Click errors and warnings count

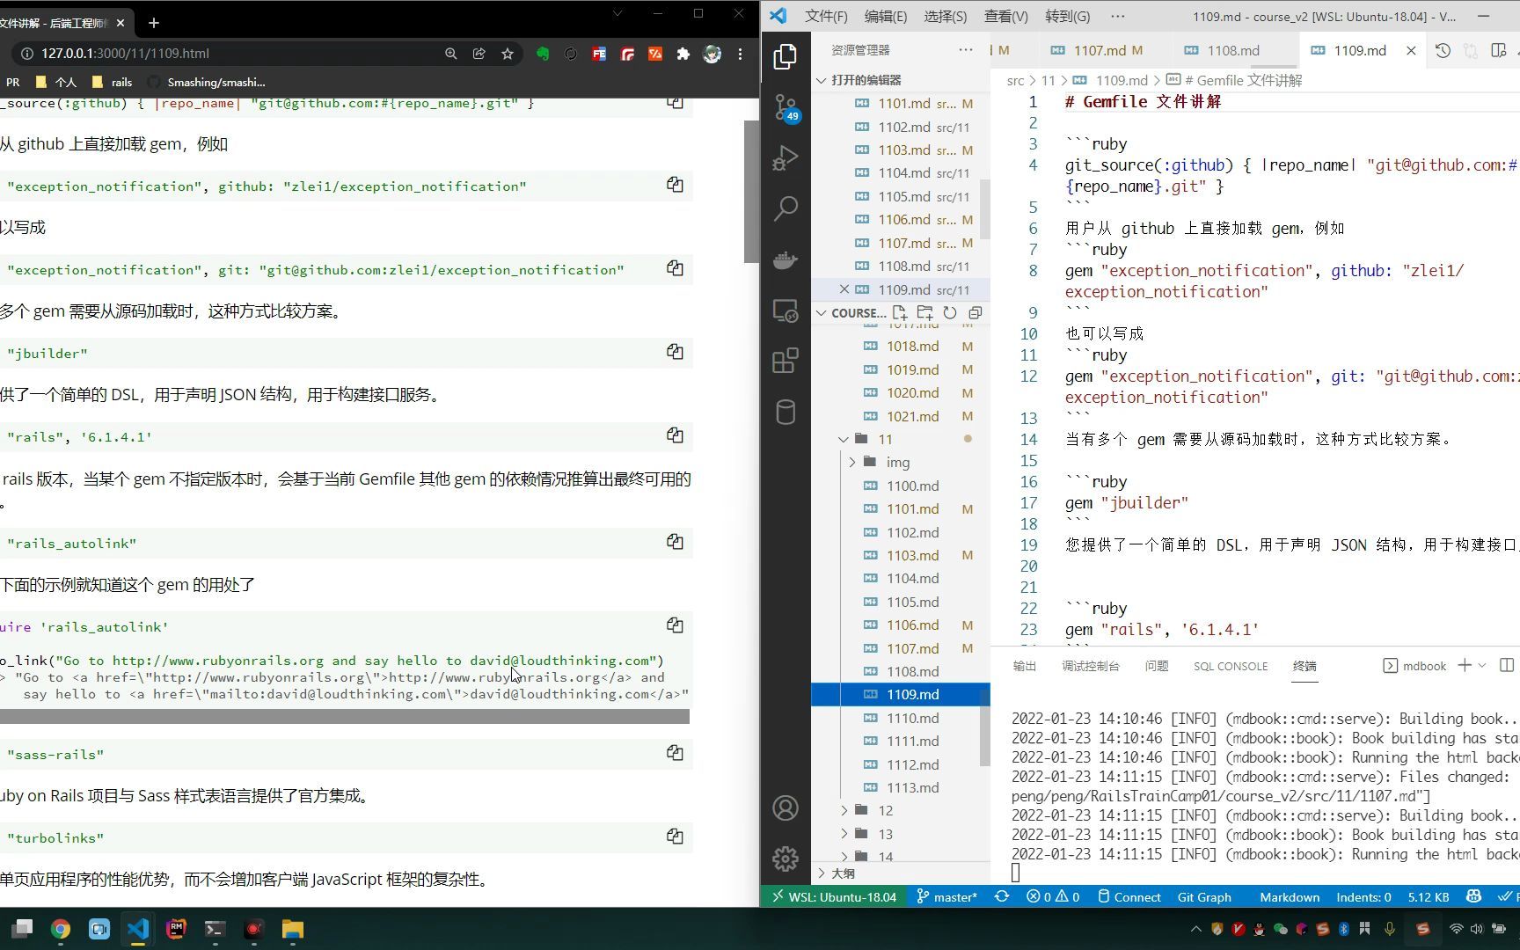click(1053, 897)
